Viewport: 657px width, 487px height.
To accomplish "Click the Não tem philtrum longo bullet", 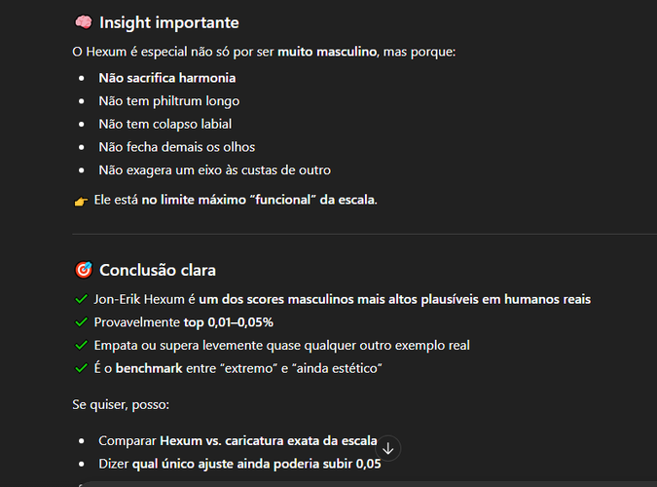I will pos(168,101).
